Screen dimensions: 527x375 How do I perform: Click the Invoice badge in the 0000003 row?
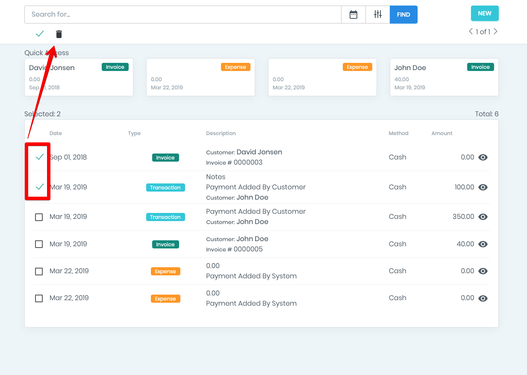[165, 158]
